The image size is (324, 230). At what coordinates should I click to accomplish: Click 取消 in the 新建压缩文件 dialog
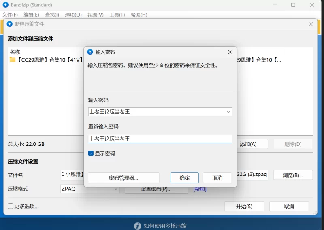[x=289, y=206]
